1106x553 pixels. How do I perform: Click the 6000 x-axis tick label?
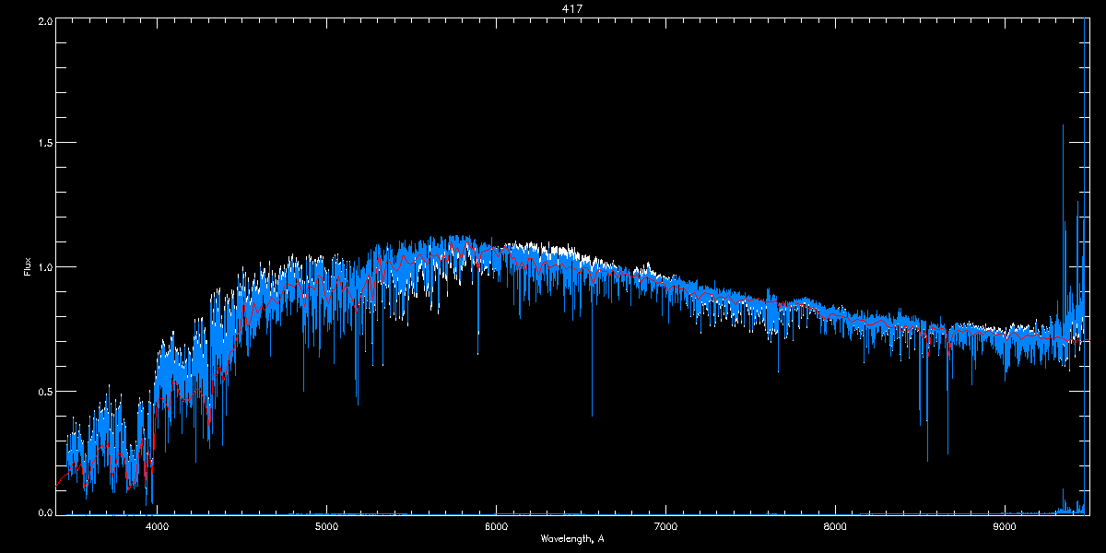click(x=496, y=526)
